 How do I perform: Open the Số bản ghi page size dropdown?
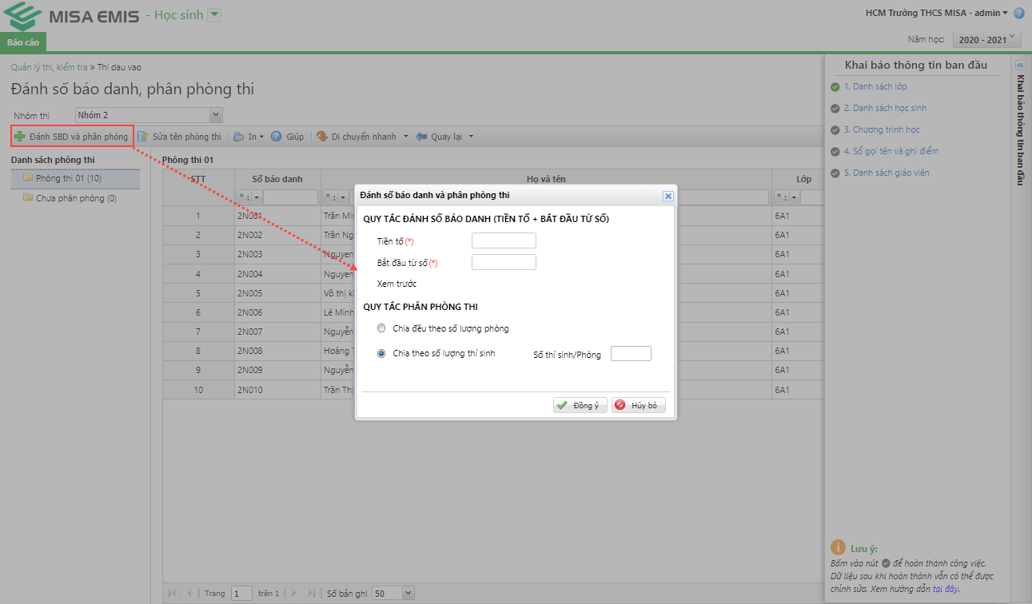click(408, 593)
